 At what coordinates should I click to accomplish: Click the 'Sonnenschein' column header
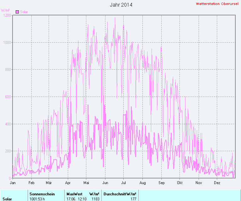pyautogui.click(x=42, y=194)
